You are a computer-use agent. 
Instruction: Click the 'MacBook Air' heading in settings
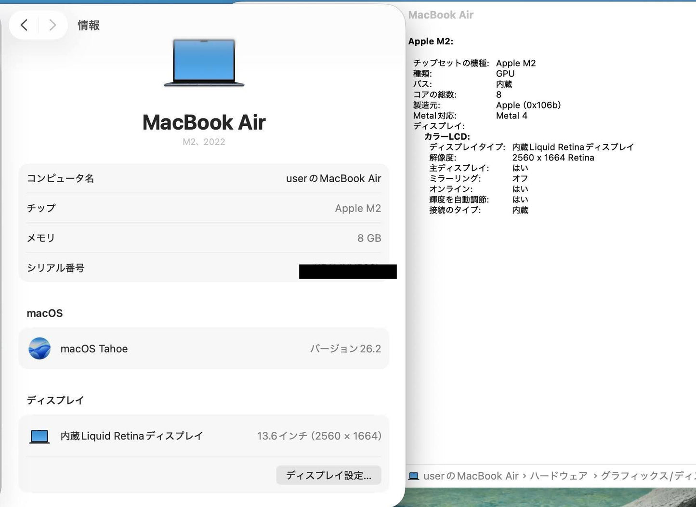pos(204,122)
